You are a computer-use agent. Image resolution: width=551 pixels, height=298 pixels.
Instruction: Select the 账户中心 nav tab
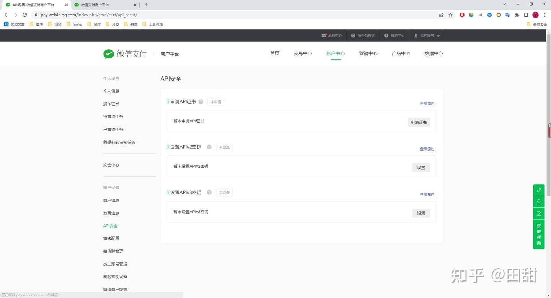[336, 53]
